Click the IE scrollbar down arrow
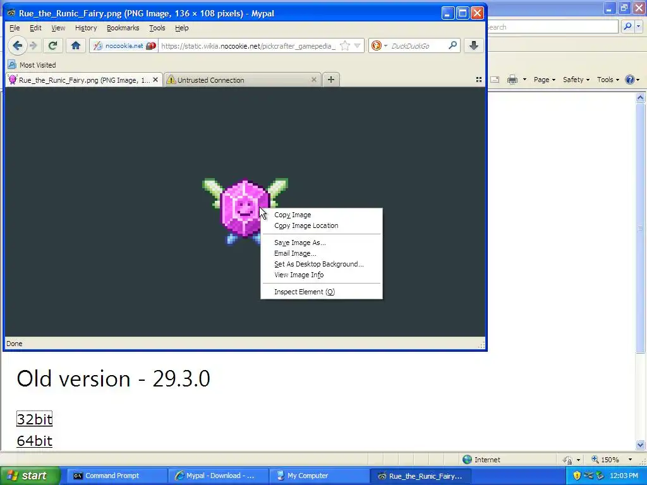Viewport: 647px width, 485px height. point(641,445)
